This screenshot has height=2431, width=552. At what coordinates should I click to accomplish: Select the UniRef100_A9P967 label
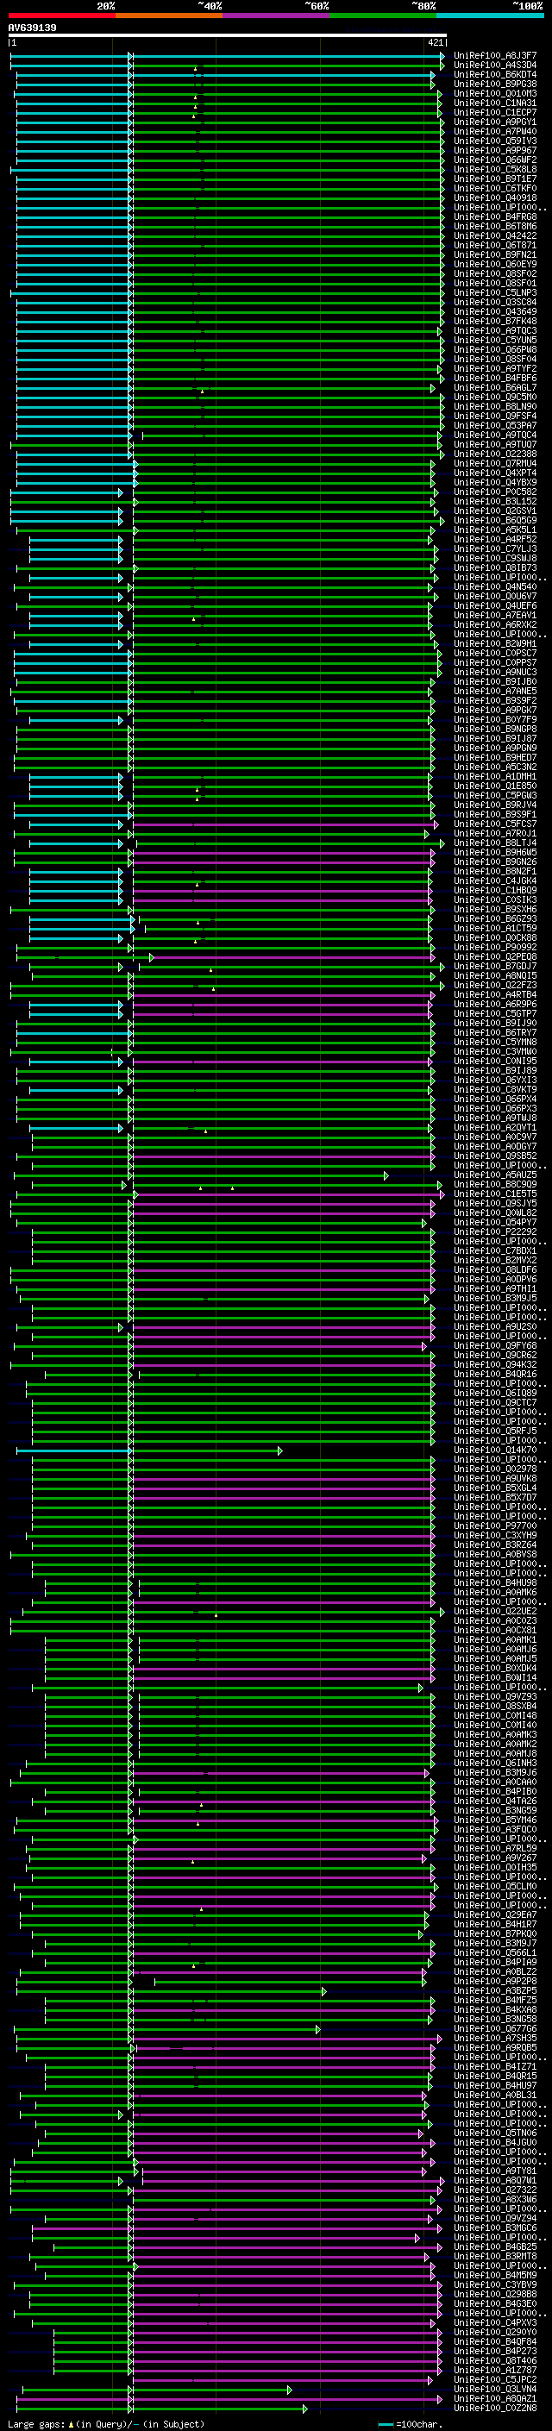[x=495, y=150]
